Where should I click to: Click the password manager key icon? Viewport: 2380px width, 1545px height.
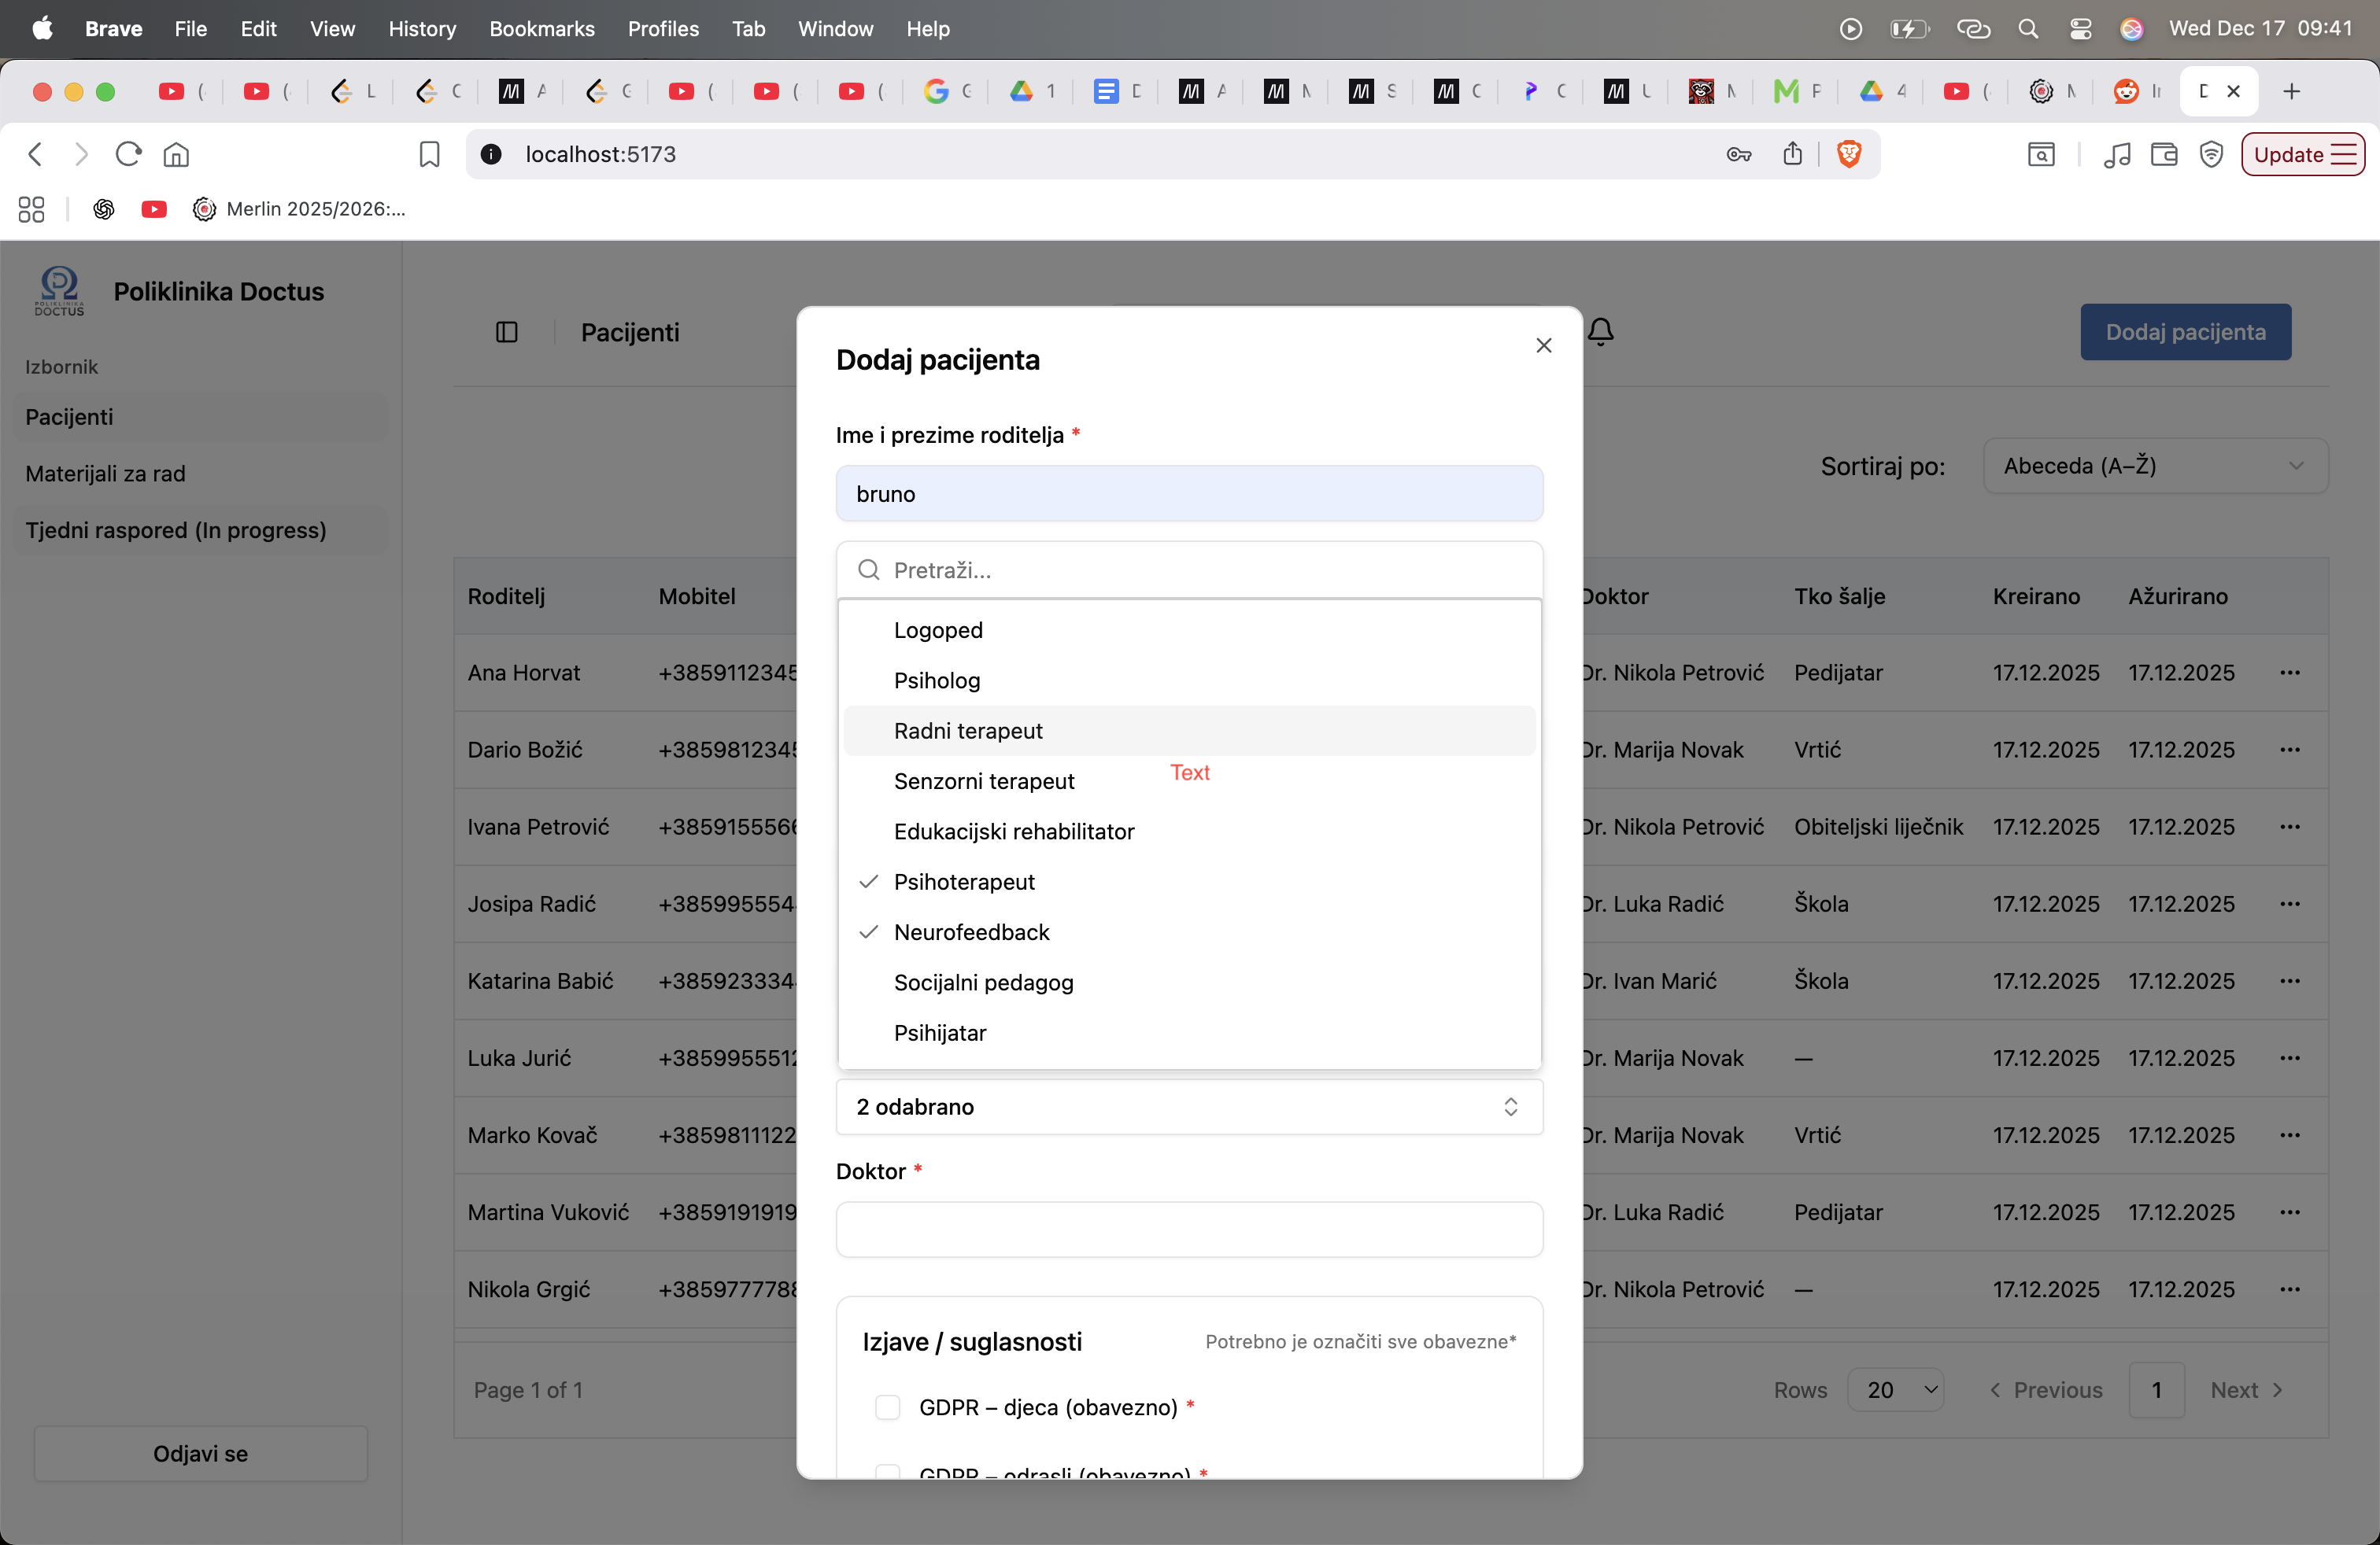coord(1739,154)
